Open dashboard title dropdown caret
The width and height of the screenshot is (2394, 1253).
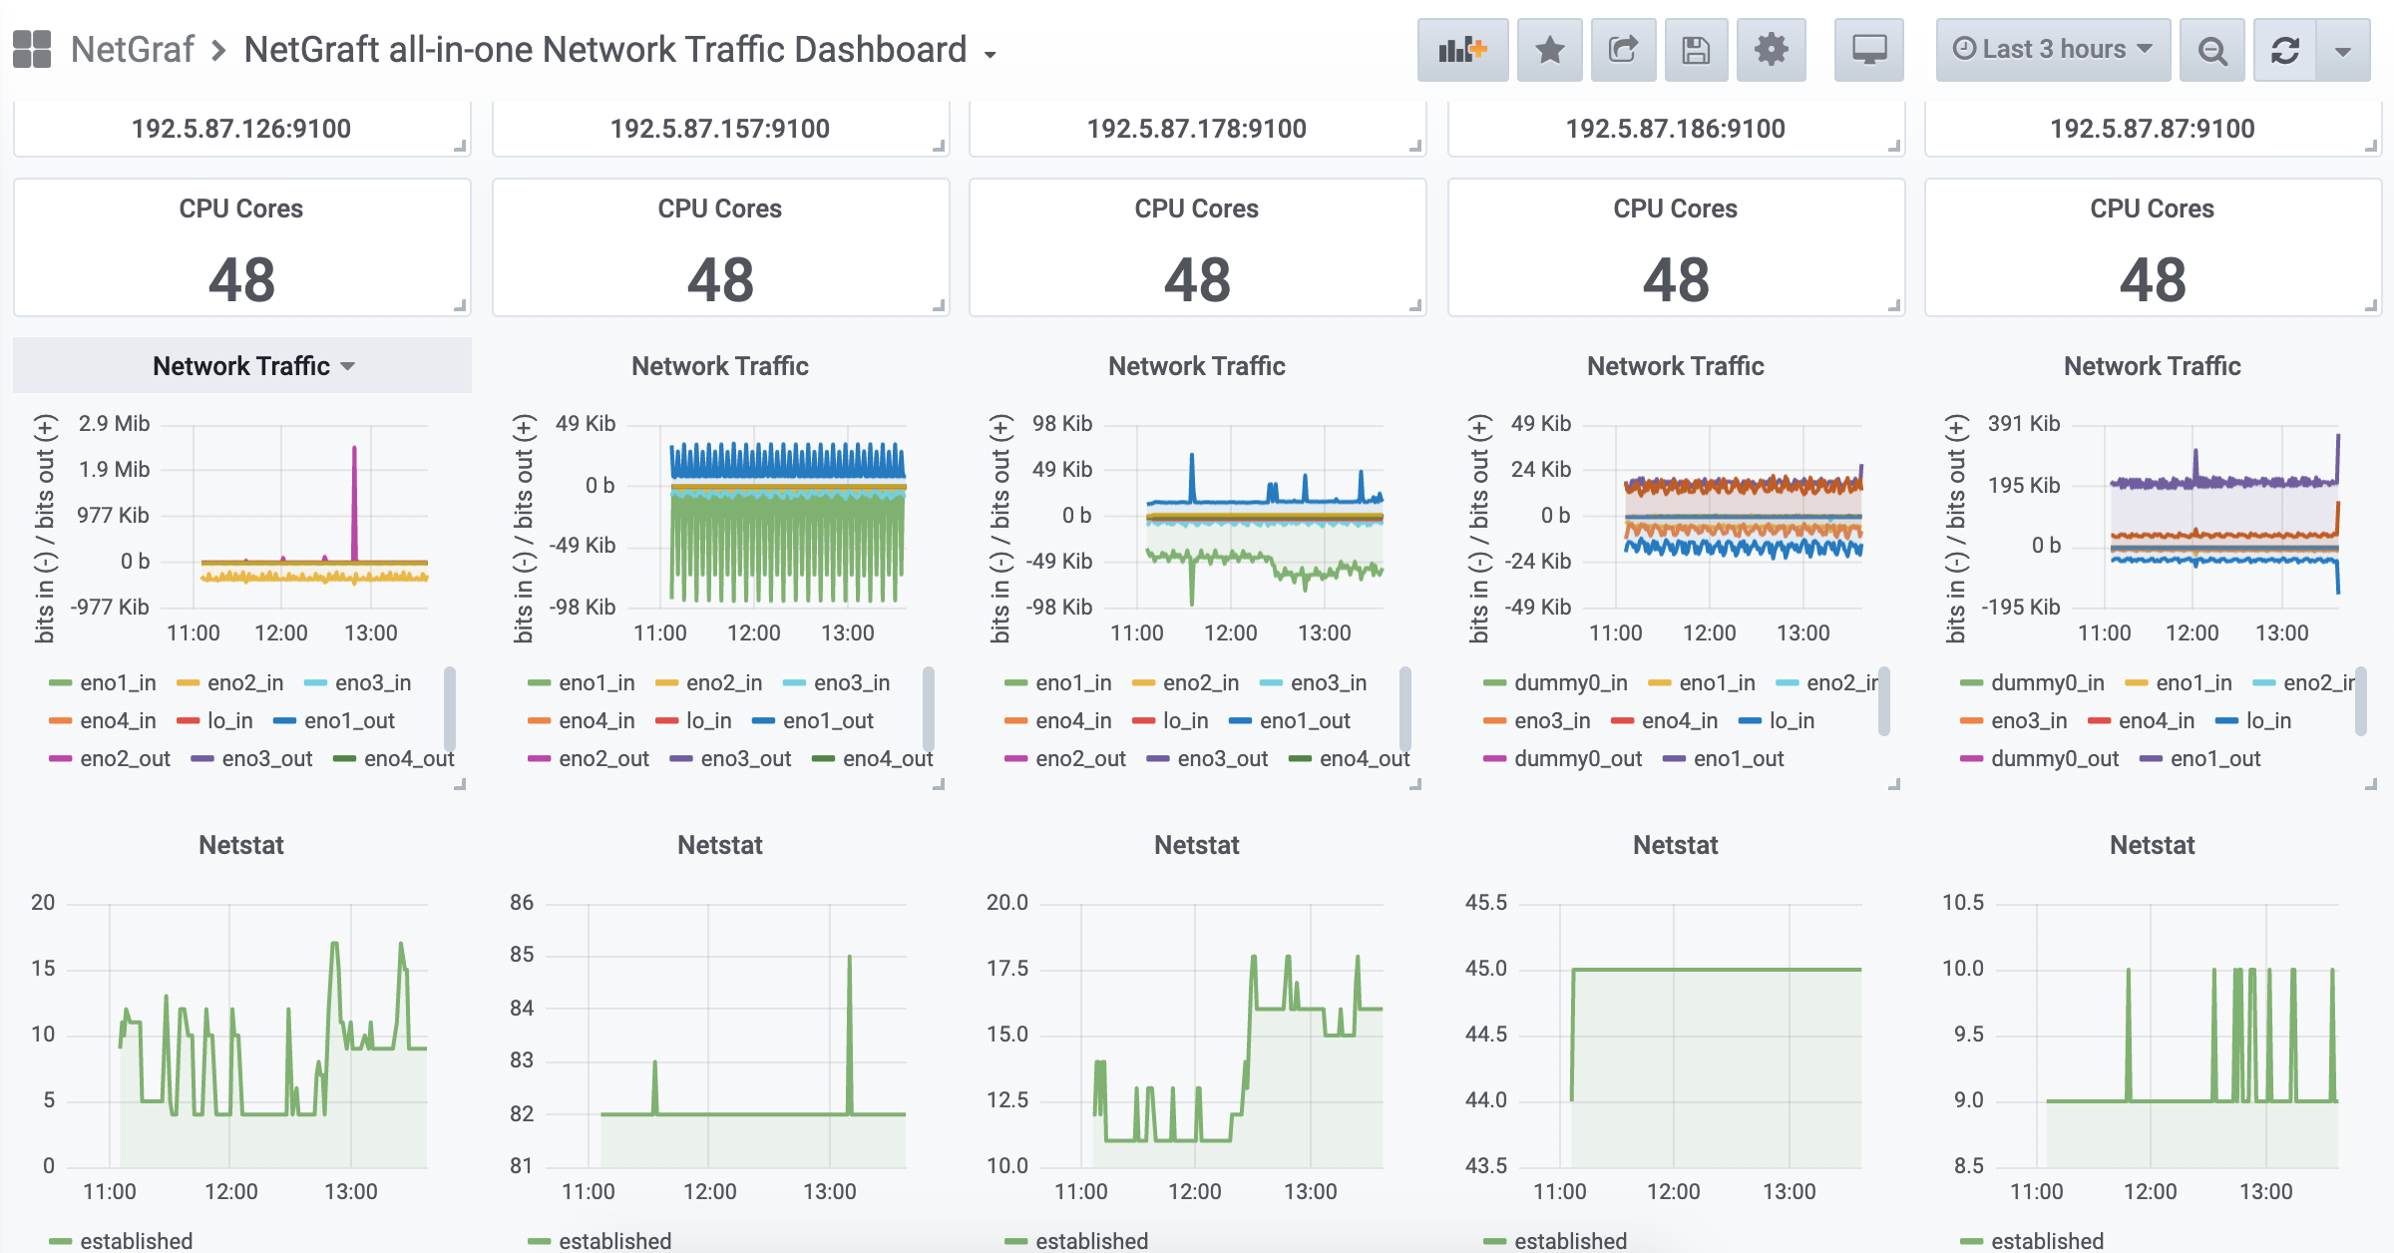990,55
